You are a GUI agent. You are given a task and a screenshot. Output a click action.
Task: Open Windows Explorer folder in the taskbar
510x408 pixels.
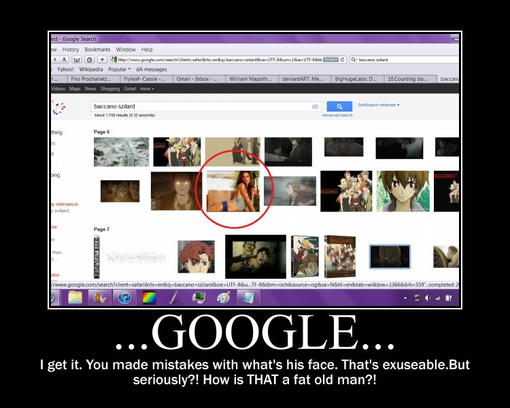point(75,298)
